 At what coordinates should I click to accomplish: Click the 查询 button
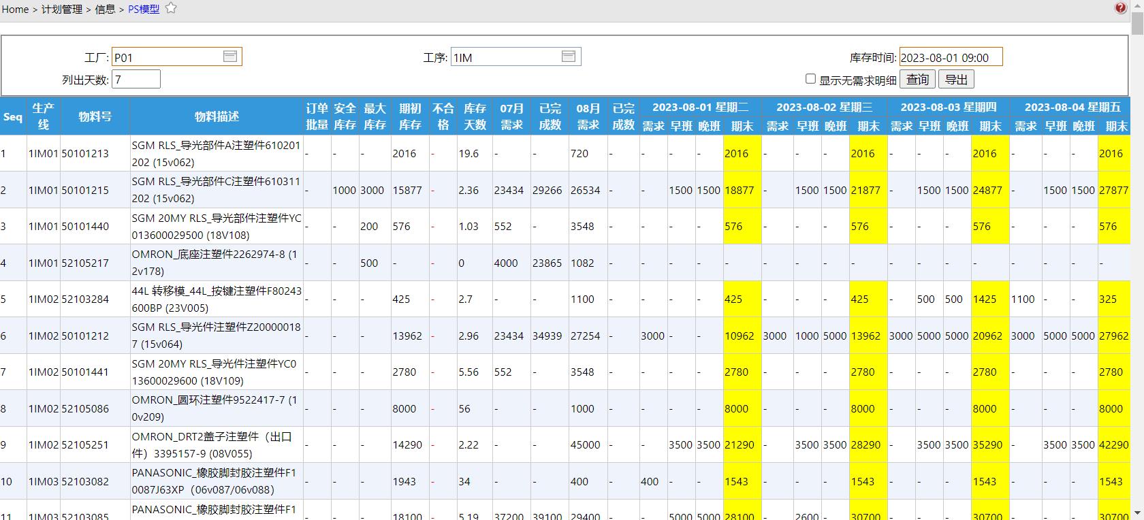[x=917, y=80]
